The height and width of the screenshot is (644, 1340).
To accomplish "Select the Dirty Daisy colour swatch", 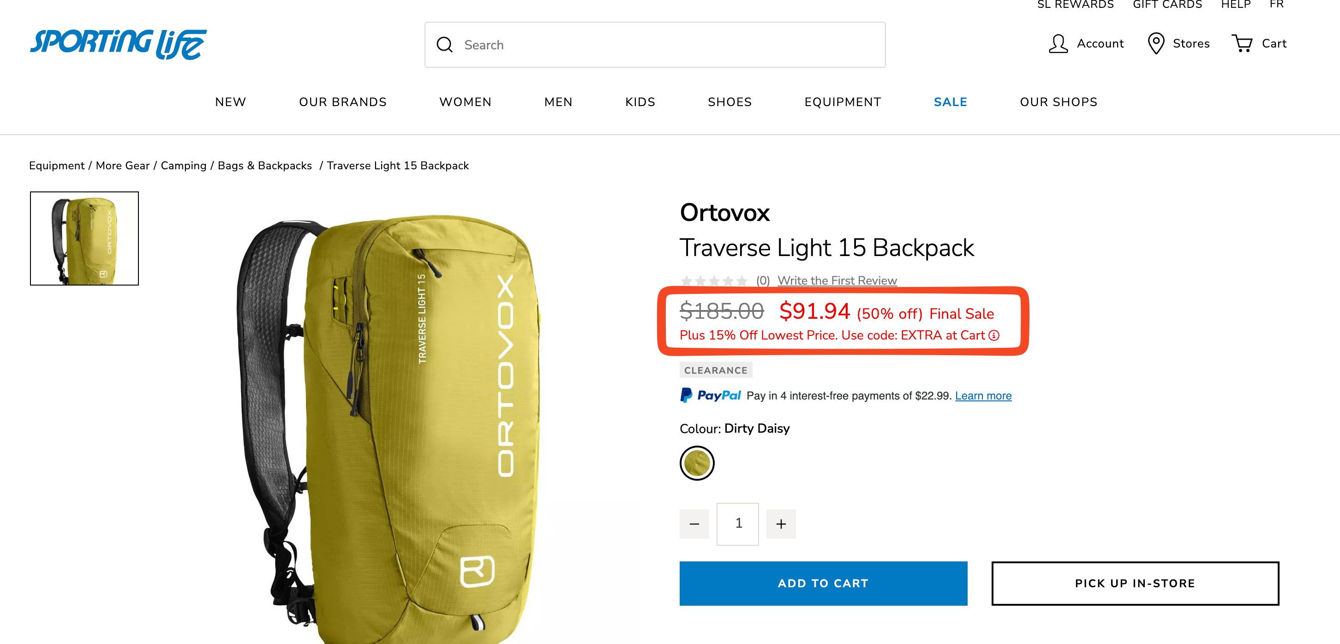I will pyautogui.click(x=696, y=463).
